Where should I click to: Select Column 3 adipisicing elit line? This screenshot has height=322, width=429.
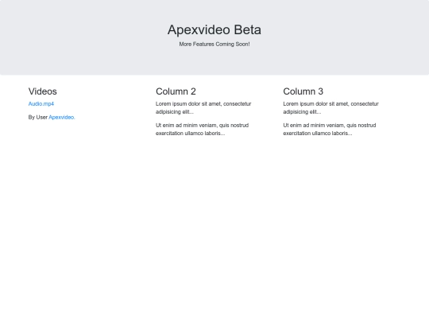pyautogui.click(x=302, y=112)
